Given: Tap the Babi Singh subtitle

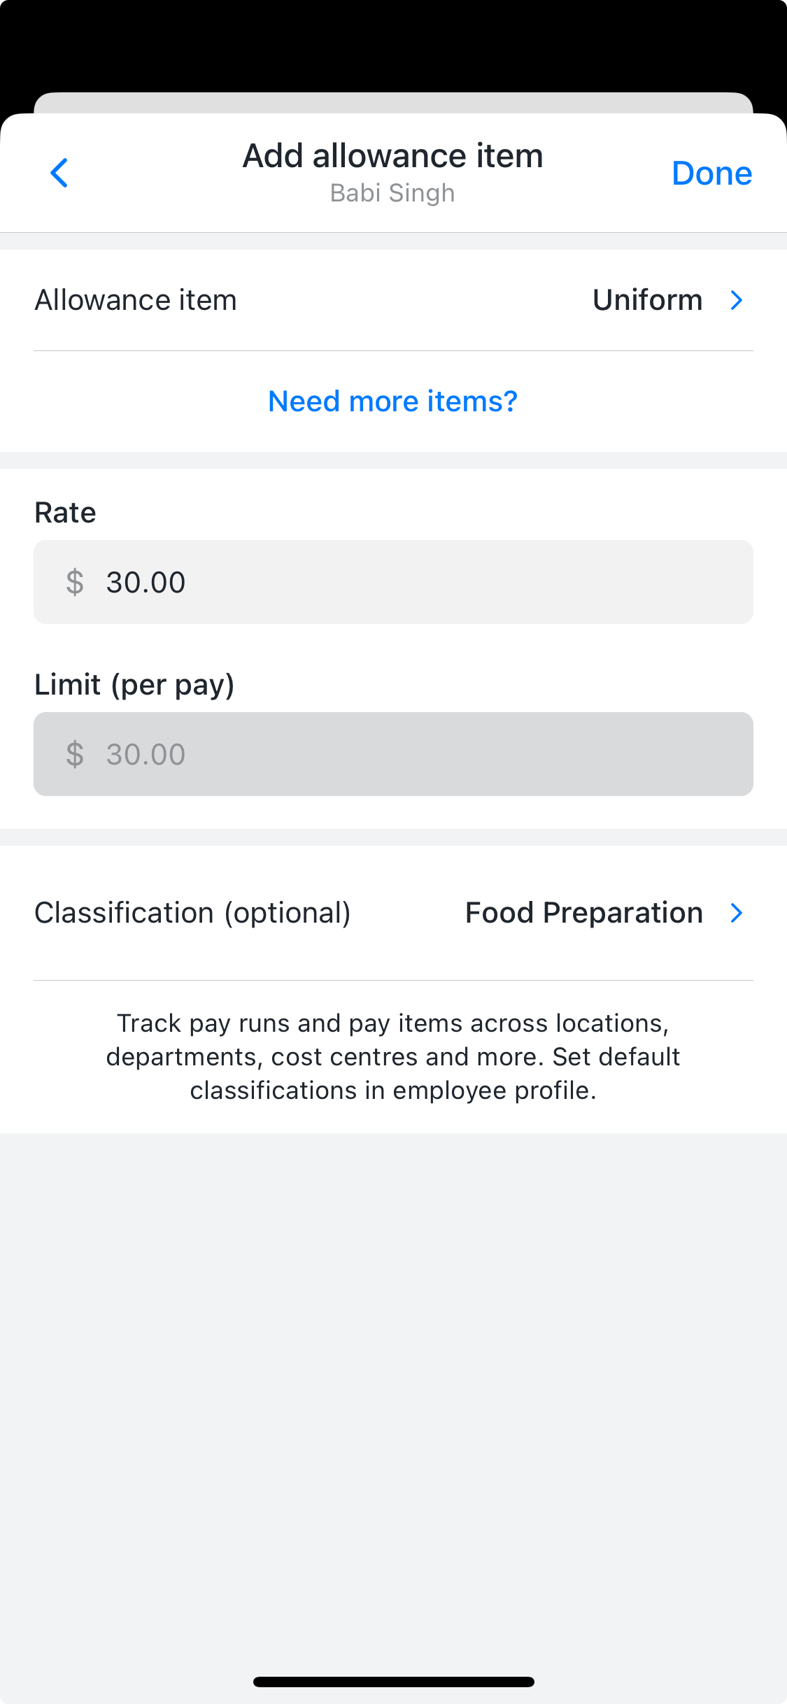Looking at the screenshot, I should pos(392,193).
